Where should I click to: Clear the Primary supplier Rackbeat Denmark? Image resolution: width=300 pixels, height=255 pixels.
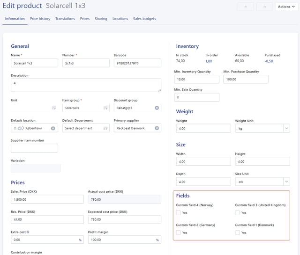tap(157, 128)
